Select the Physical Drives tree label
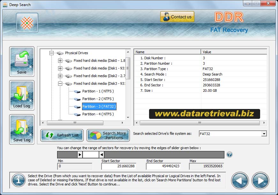 (76, 53)
